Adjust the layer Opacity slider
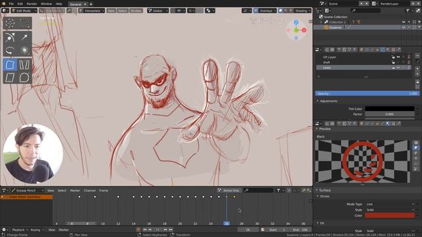Image resolution: width=422 pixels, height=237 pixels. point(367,93)
